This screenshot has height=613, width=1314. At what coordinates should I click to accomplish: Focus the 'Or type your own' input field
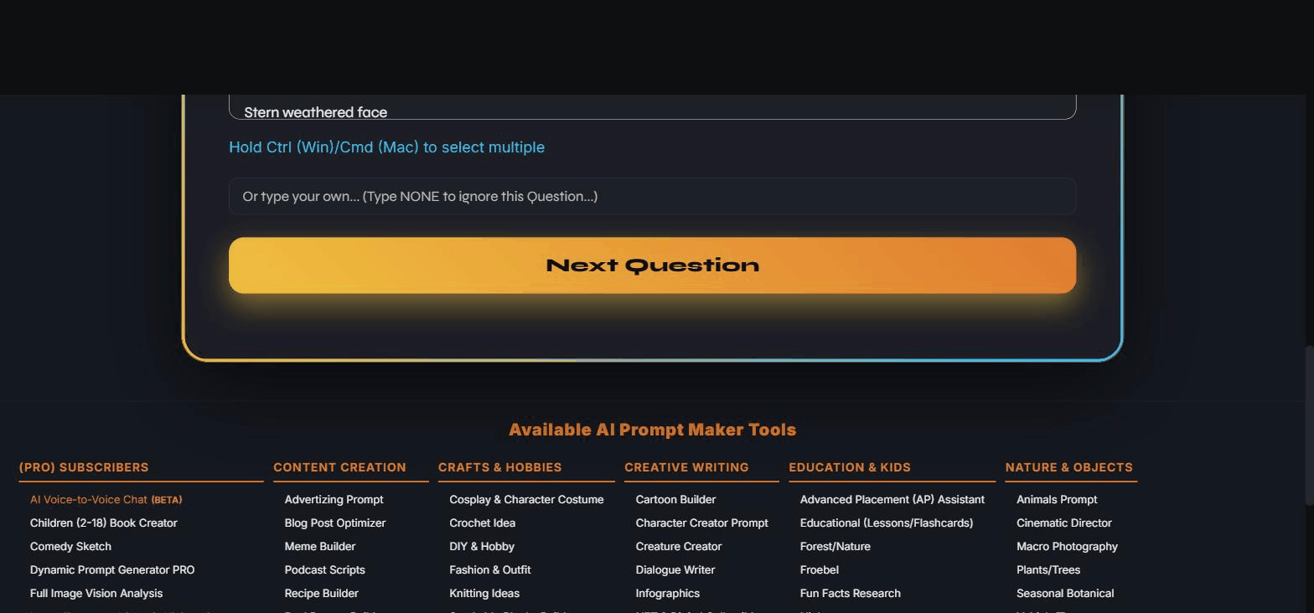tap(652, 197)
